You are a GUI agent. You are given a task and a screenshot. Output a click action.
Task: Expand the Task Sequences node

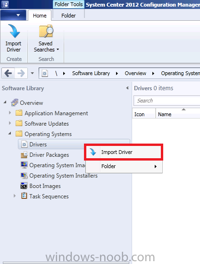click(x=15, y=196)
